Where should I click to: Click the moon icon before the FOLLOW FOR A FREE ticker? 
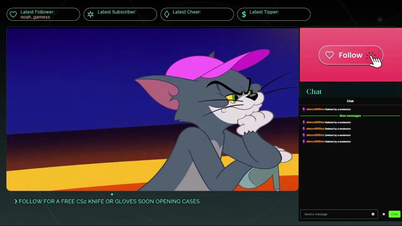click(x=16, y=202)
